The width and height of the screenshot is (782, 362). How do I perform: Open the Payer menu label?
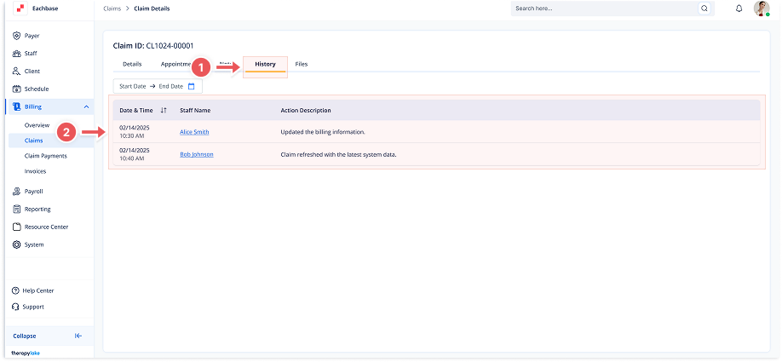point(32,36)
